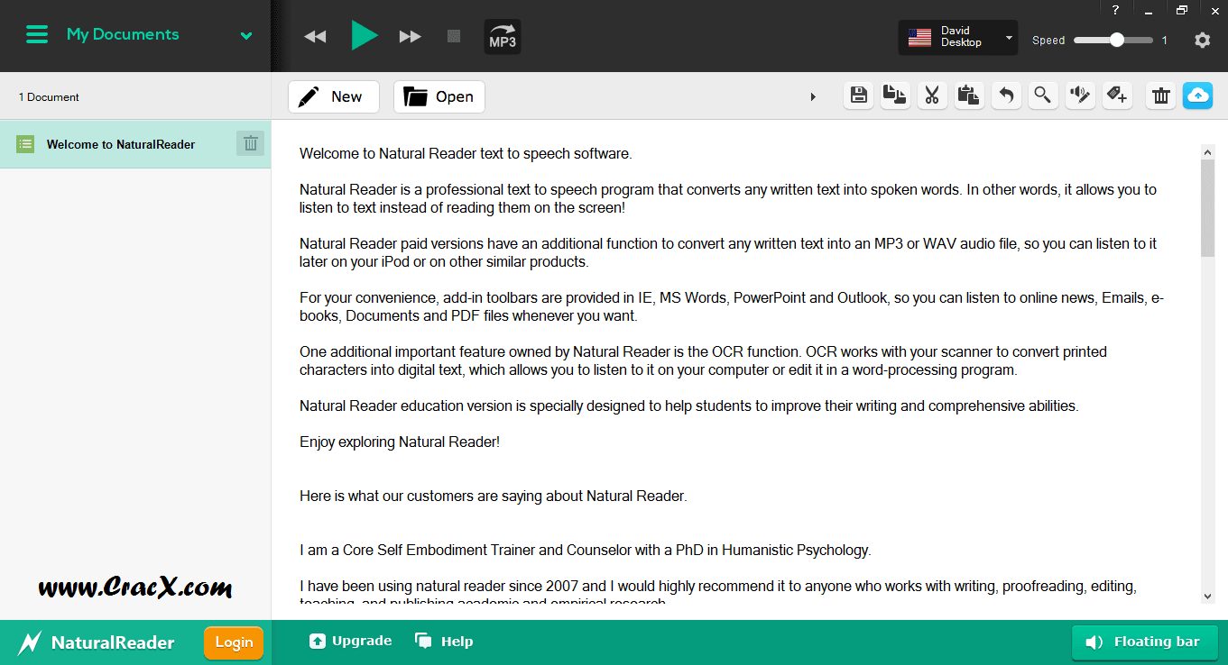The height and width of the screenshot is (665, 1228).
Task: Rewind to the previous sentence
Action: [x=315, y=36]
